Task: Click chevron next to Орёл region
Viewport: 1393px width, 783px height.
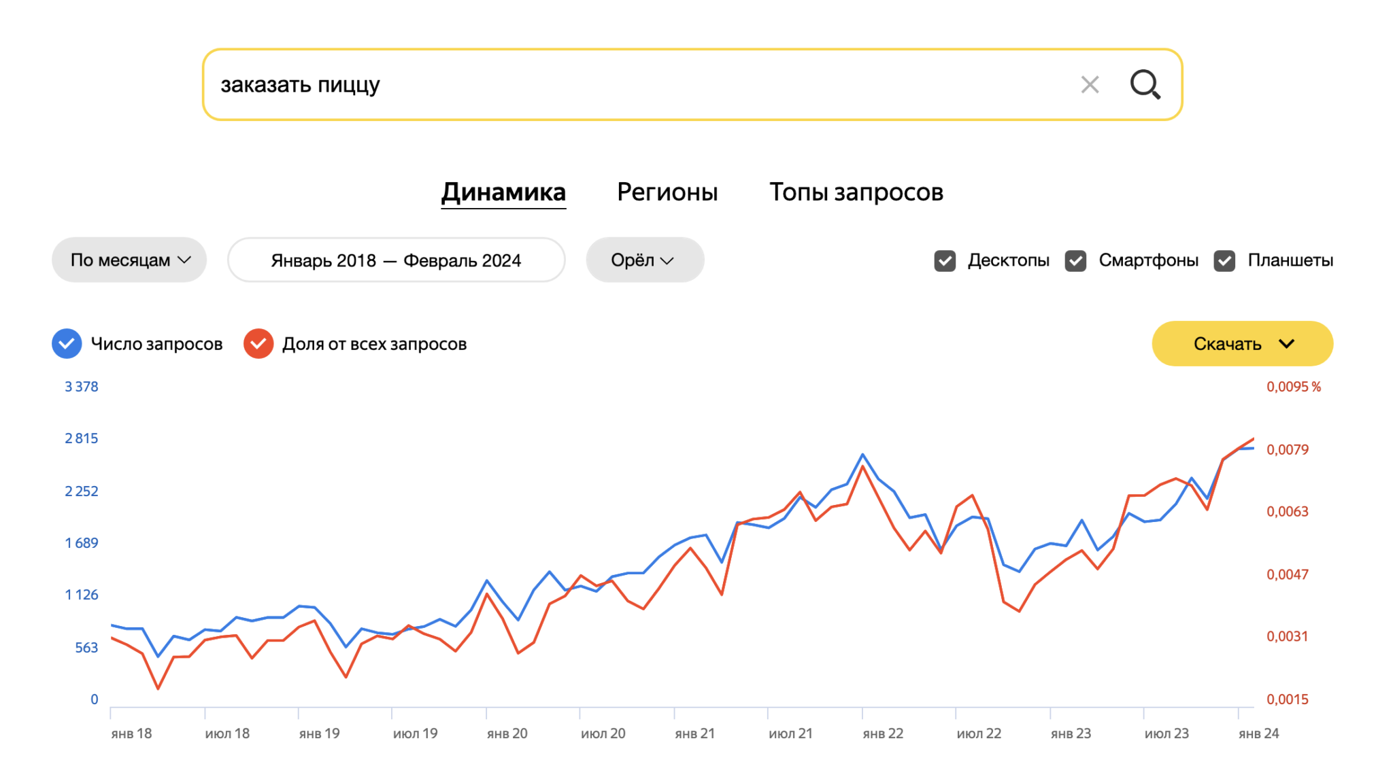Action: tap(667, 260)
